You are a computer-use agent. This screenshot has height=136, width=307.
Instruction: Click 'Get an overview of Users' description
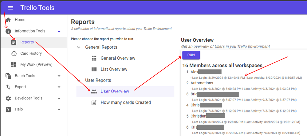[225, 46]
